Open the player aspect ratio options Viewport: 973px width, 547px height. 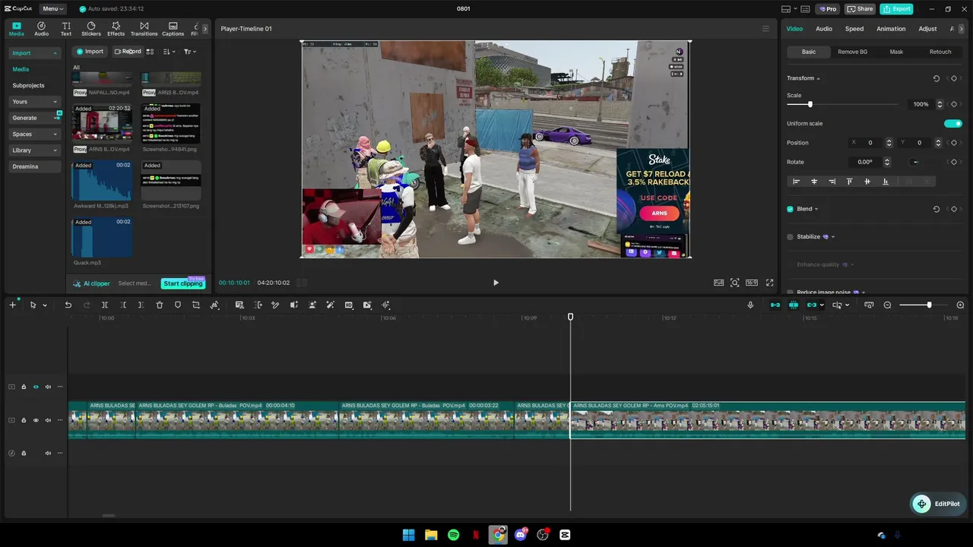pos(752,283)
